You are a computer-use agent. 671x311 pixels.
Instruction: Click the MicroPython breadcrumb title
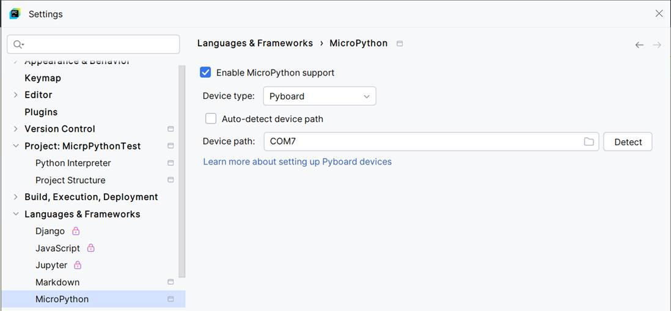coord(359,43)
